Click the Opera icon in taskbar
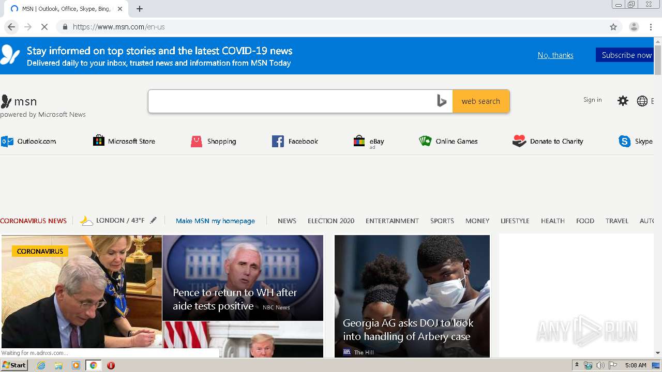Viewport: 662px width, 372px height. [x=111, y=365]
